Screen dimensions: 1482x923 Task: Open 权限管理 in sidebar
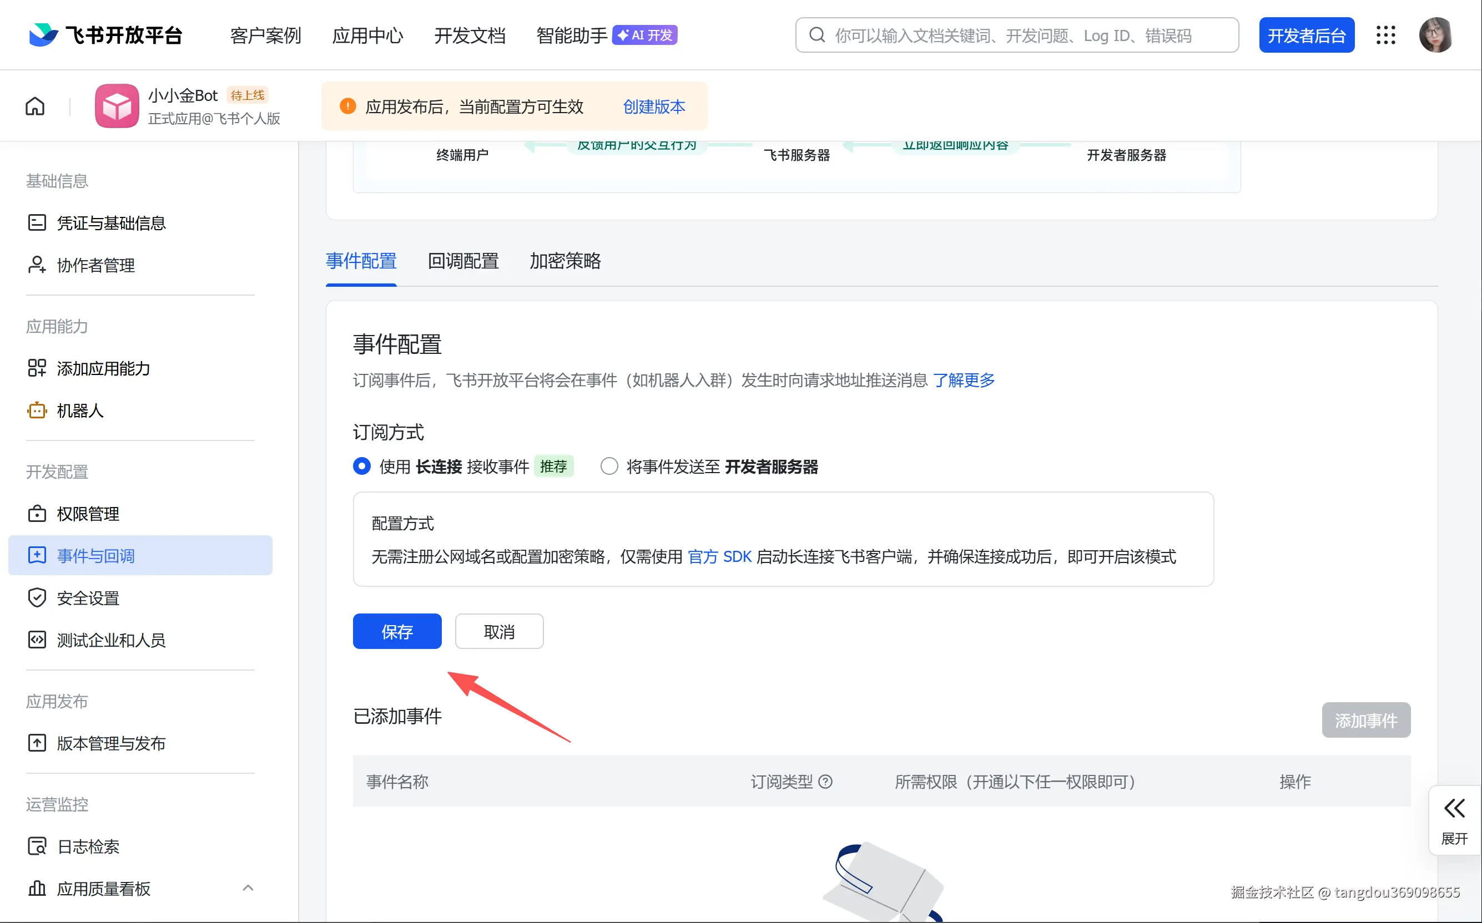click(x=87, y=514)
